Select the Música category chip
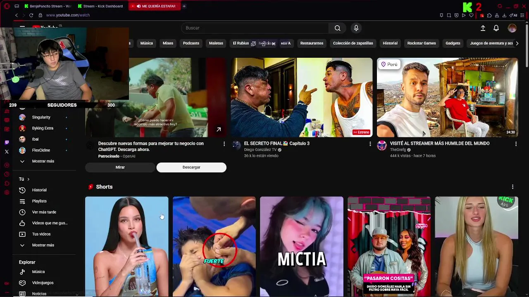Viewport: 529px width, 297px height. (x=146, y=43)
